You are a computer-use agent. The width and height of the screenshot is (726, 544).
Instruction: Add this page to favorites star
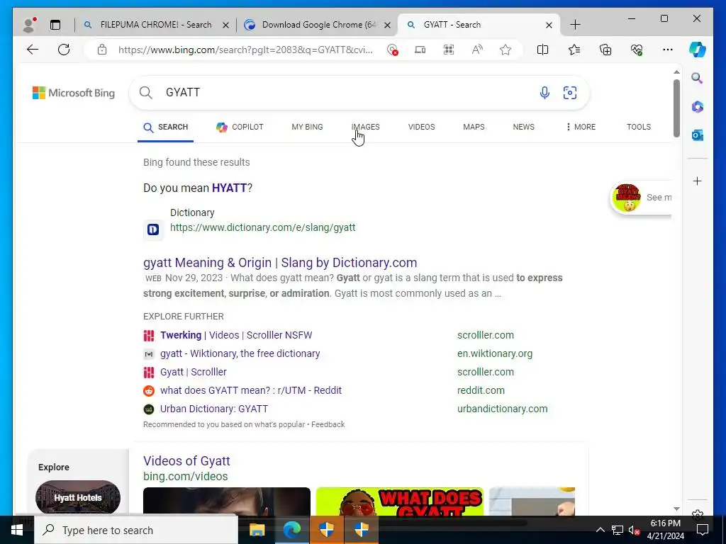point(505,50)
